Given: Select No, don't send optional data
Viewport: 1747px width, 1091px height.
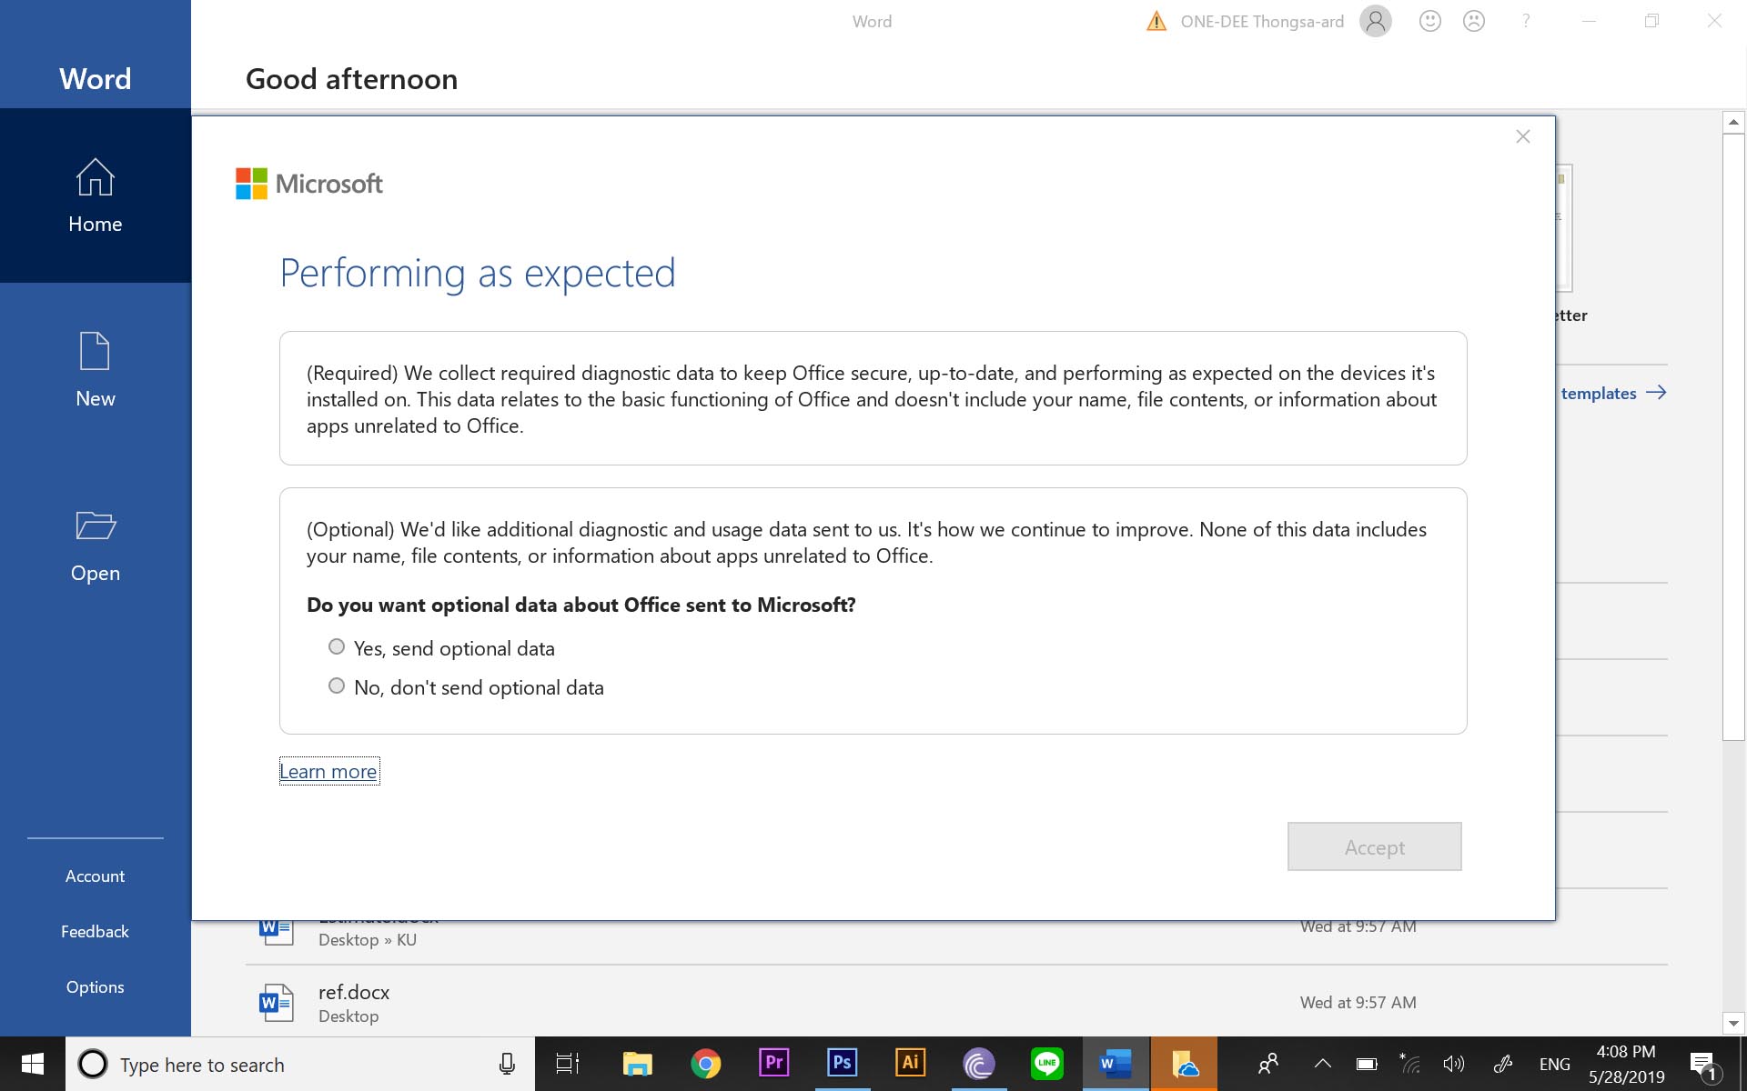Looking at the screenshot, I should pyautogui.click(x=337, y=686).
